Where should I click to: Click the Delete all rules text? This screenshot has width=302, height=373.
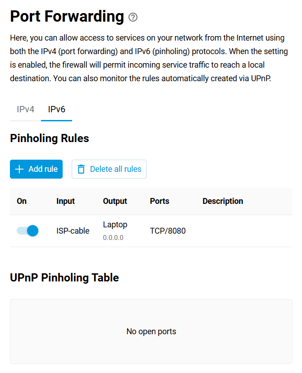(x=115, y=169)
